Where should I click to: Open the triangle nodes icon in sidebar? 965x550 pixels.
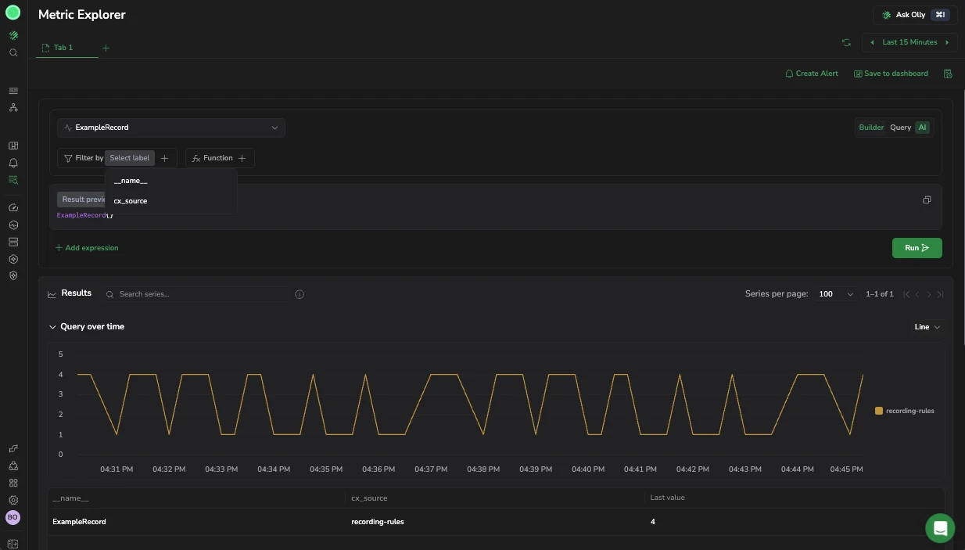click(13, 466)
